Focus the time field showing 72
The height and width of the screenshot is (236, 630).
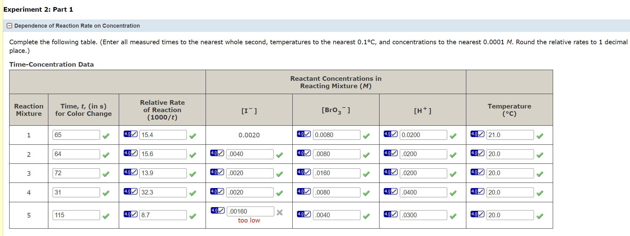coord(76,173)
